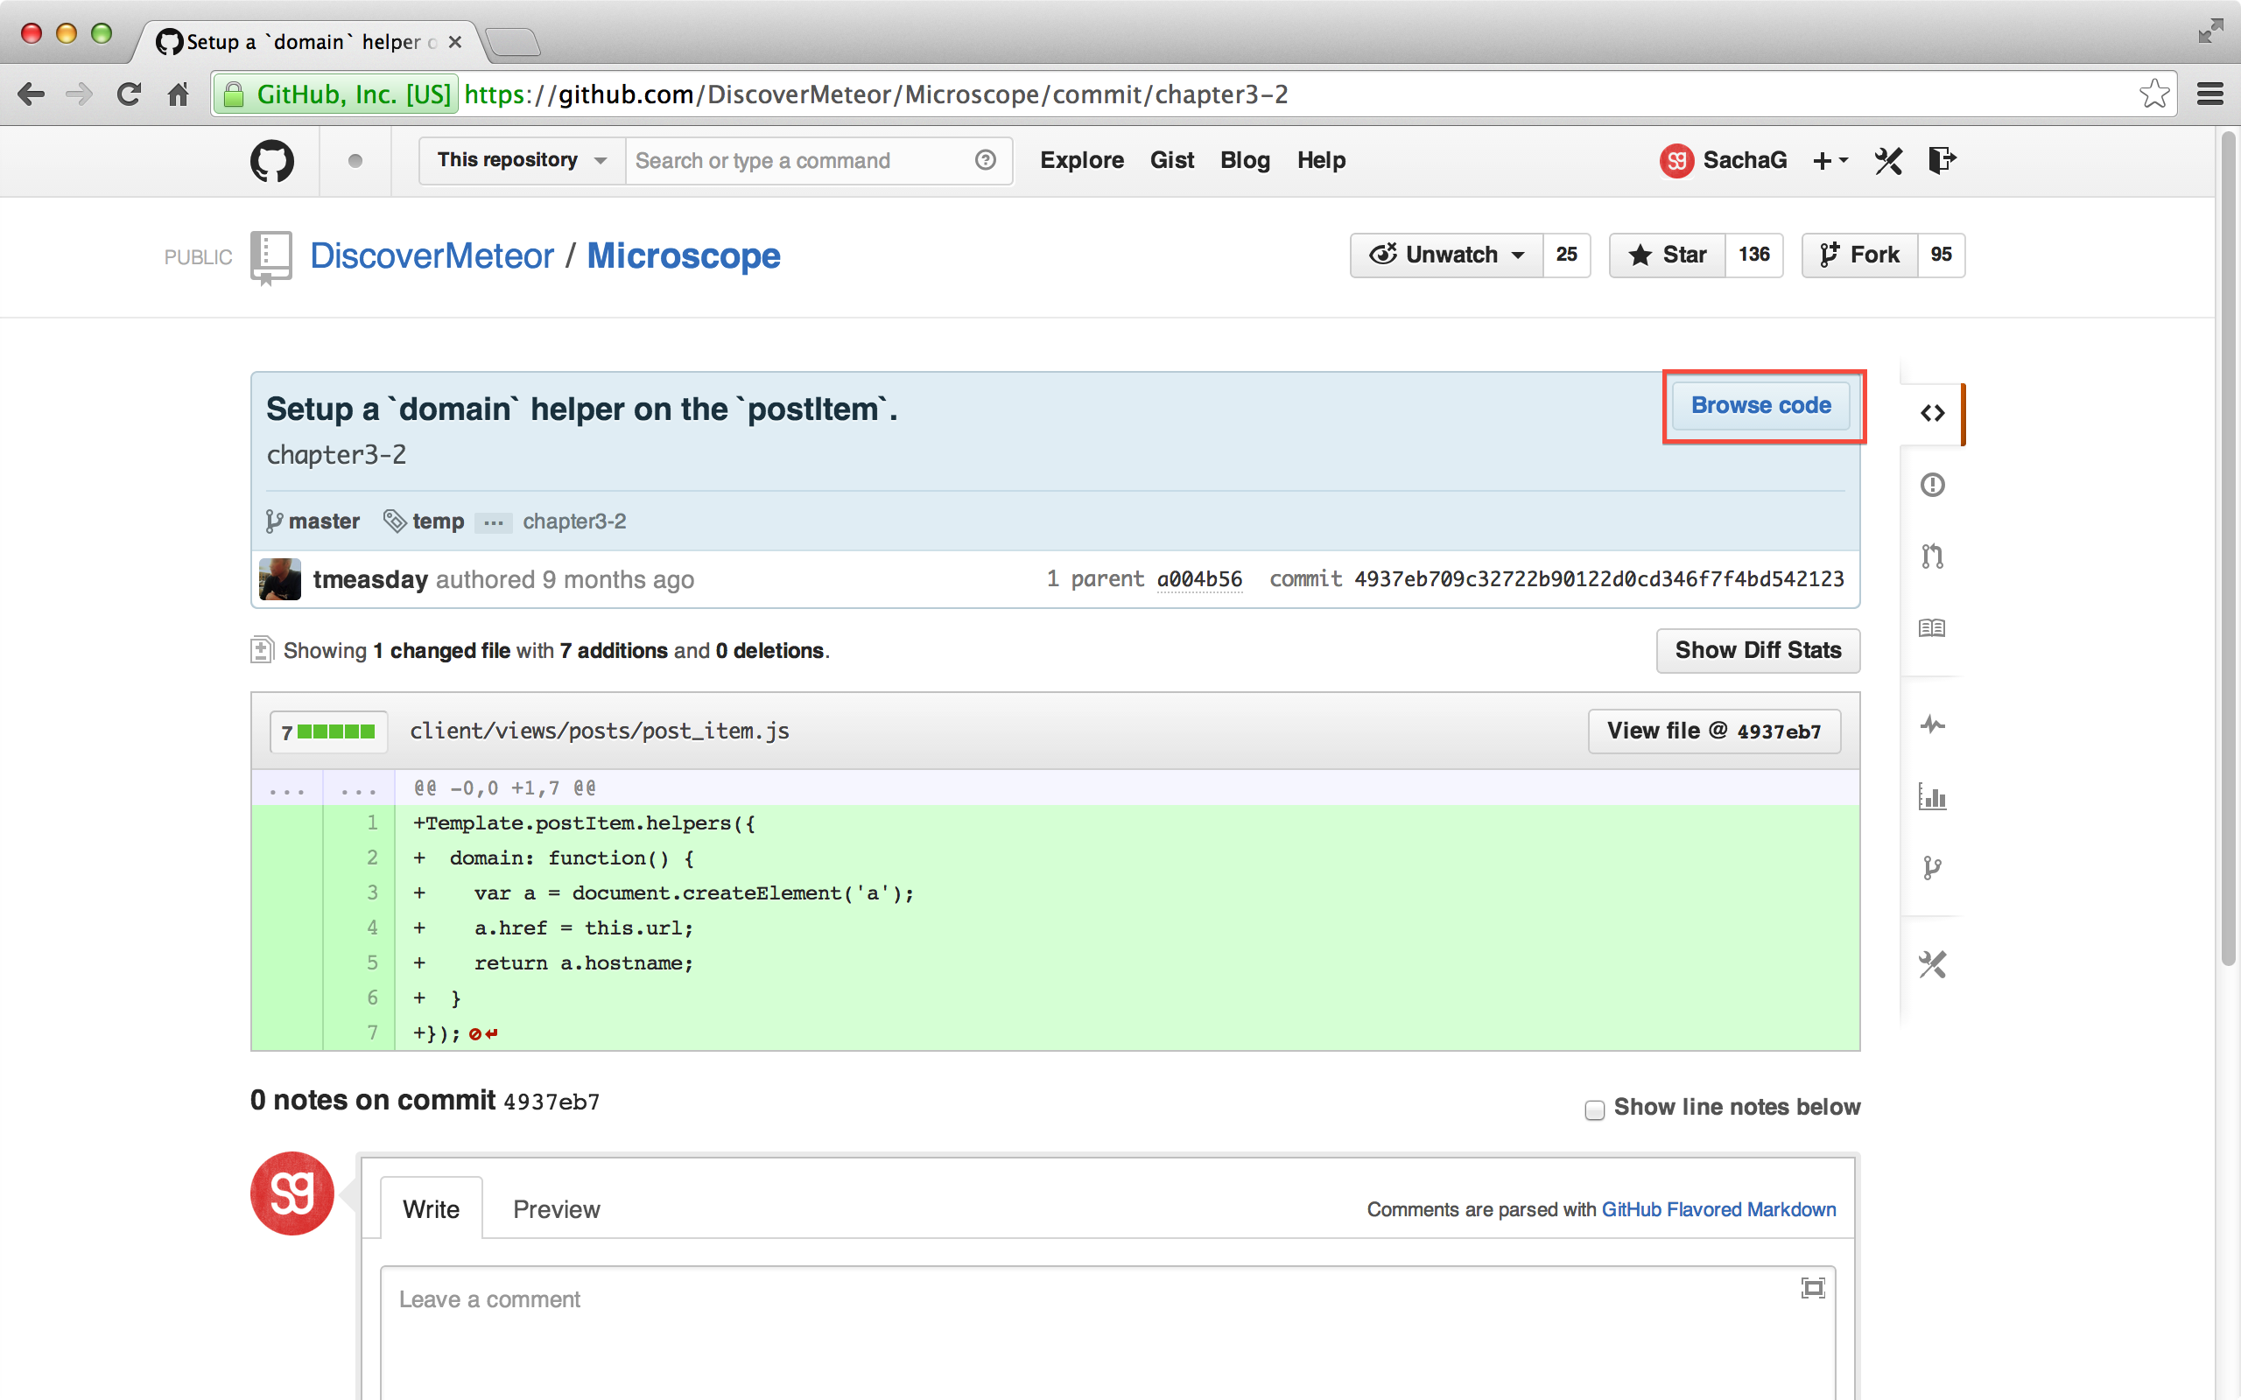Open parent commit a004b56 link
2241x1400 pixels.
[x=1199, y=578]
